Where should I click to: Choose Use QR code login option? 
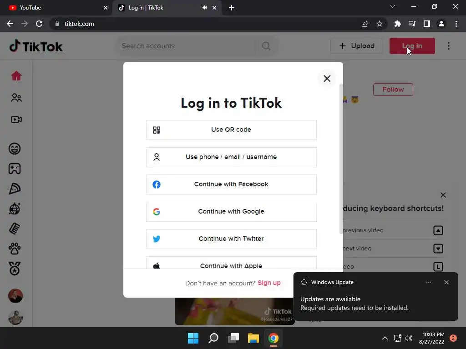click(x=231, y=130)
